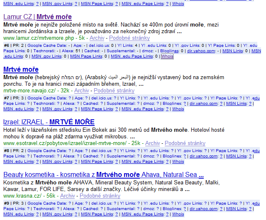The image size is (266, 220).
Task: Click dmoz in the #7 stats row
Action: coord(149,104)
